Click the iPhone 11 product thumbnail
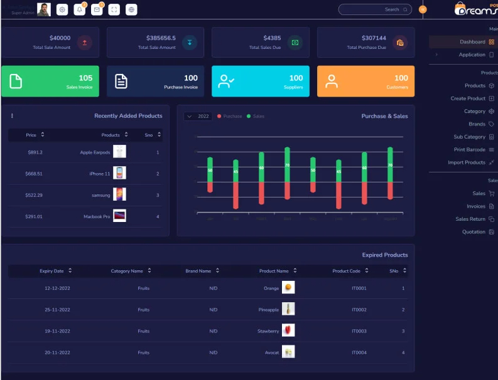 [x=119, y=173]
